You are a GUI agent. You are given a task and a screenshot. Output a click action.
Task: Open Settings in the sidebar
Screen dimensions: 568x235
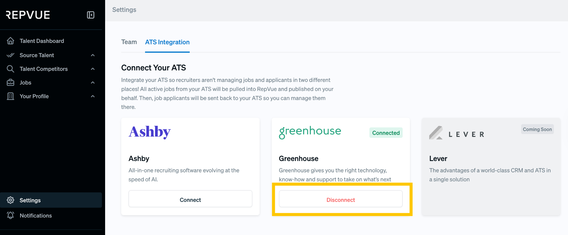[51, 200]
